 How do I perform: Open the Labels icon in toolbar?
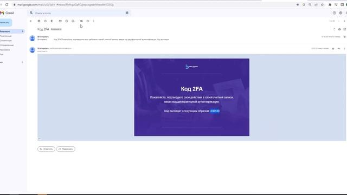88,21
